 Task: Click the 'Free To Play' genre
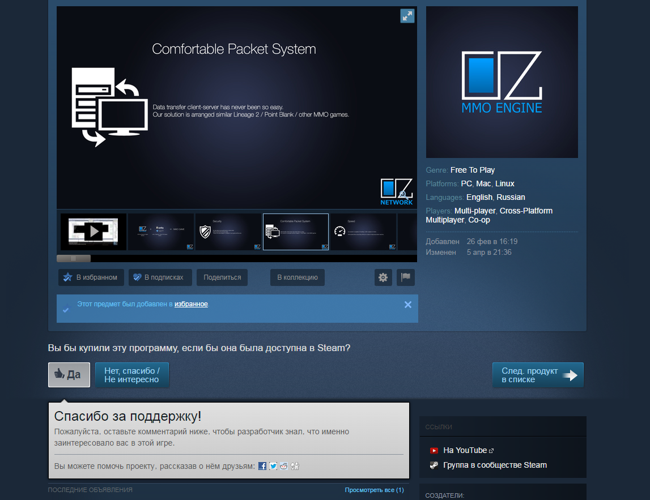[473, 170]
